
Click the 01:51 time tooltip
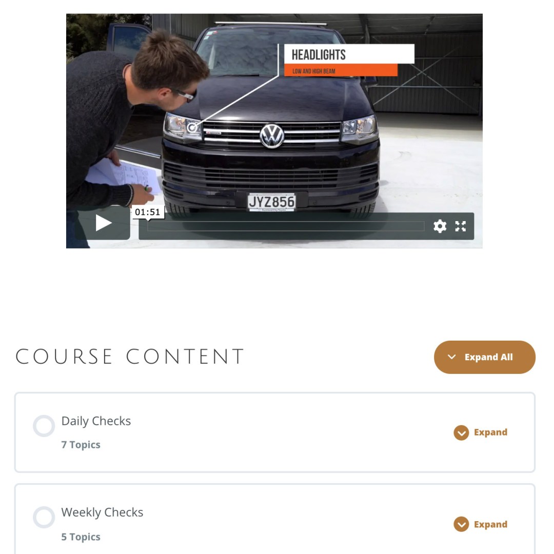click(x=148, y=212)
